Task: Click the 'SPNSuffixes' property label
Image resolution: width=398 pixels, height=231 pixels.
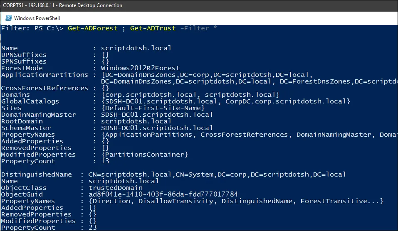Action: point(24,61)
